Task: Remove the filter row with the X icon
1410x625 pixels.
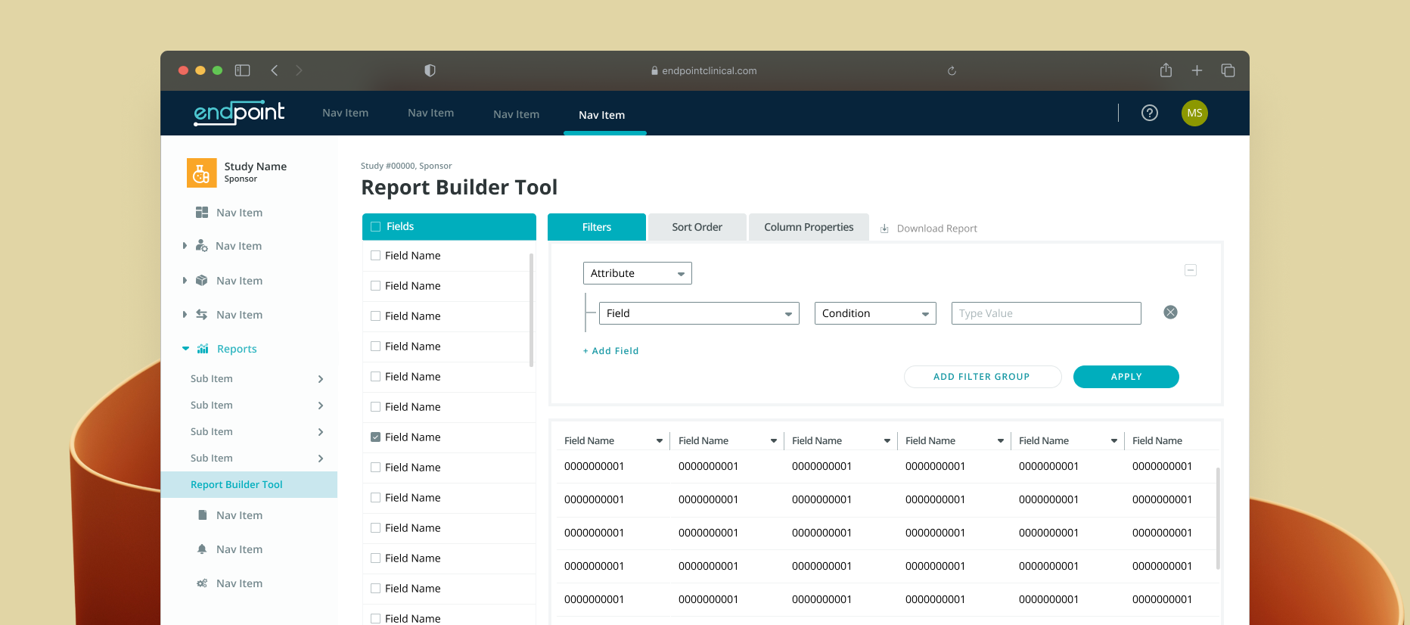Action: coord(1170,312)
